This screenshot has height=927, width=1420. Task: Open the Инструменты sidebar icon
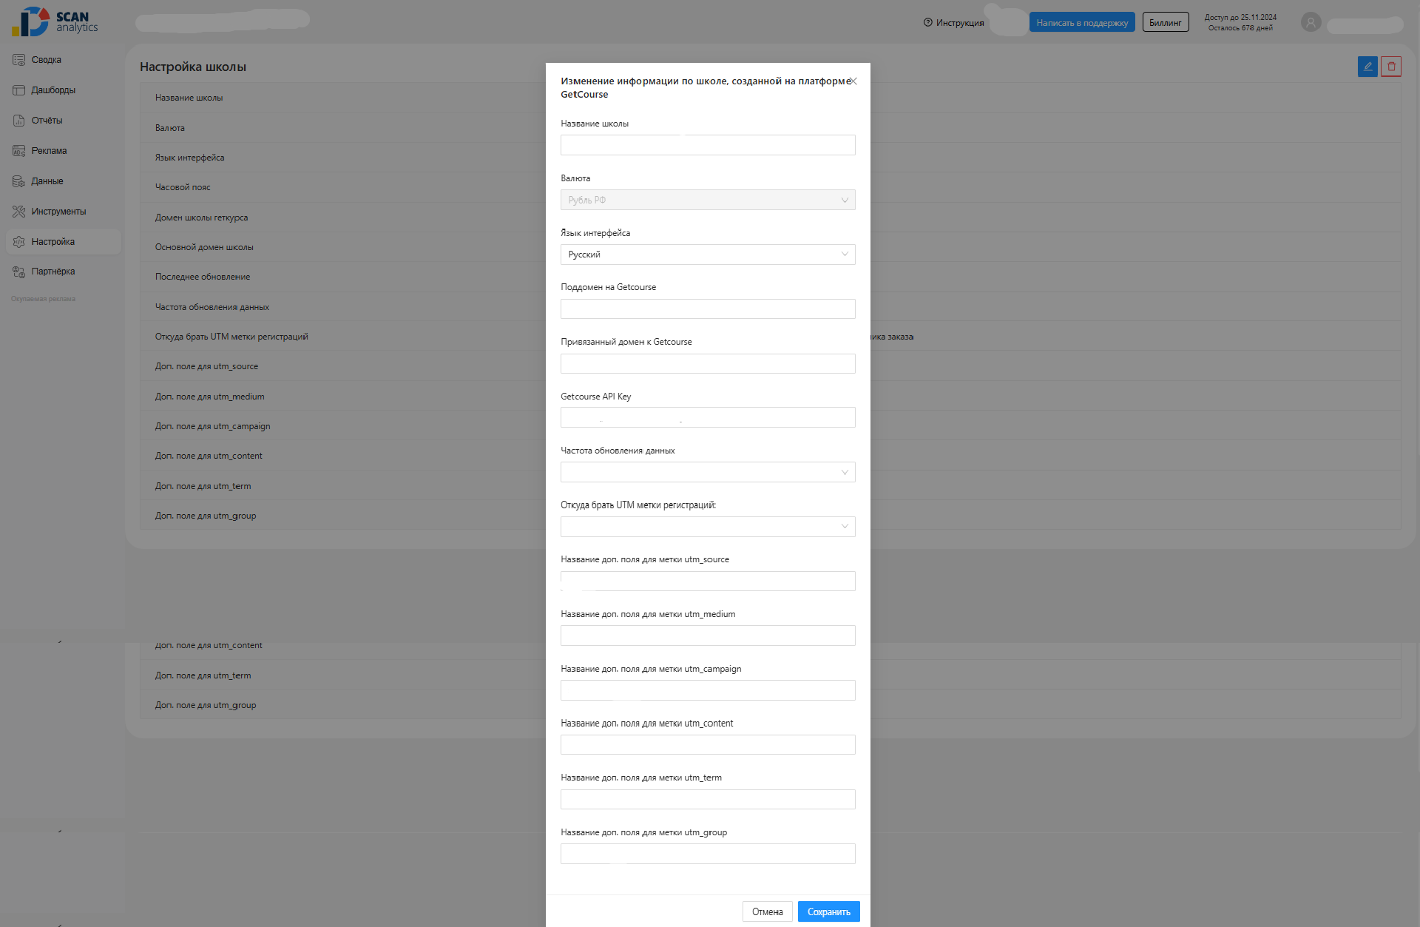coord(19,212)
